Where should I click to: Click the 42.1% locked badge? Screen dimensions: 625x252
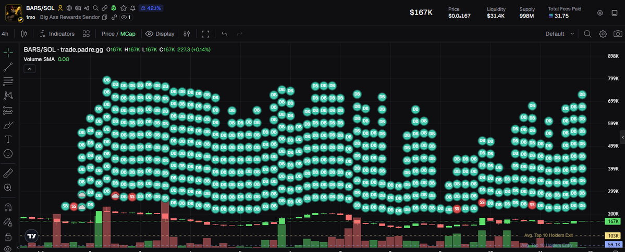[x=151, y=8]
